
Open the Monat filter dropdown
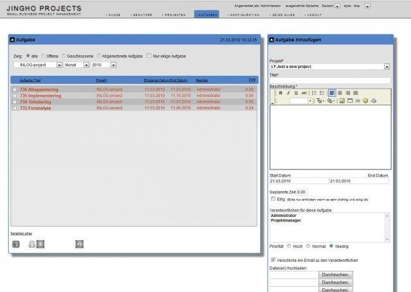(86, 65)
